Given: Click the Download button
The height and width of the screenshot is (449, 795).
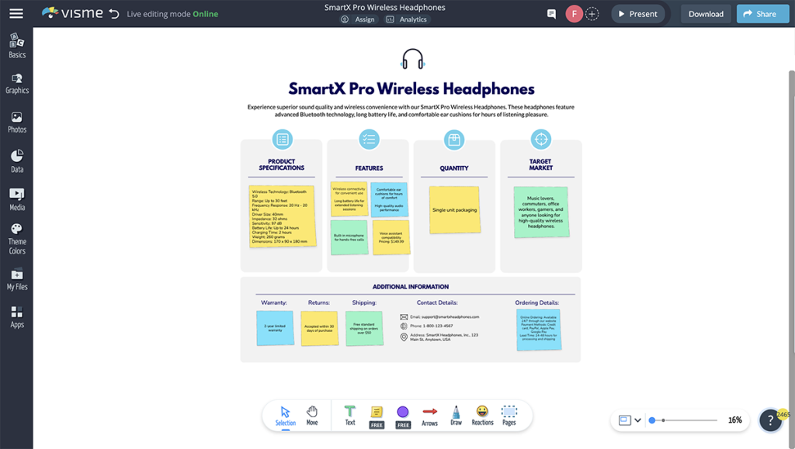Looking at the screenshot, I should pos(705,13).
